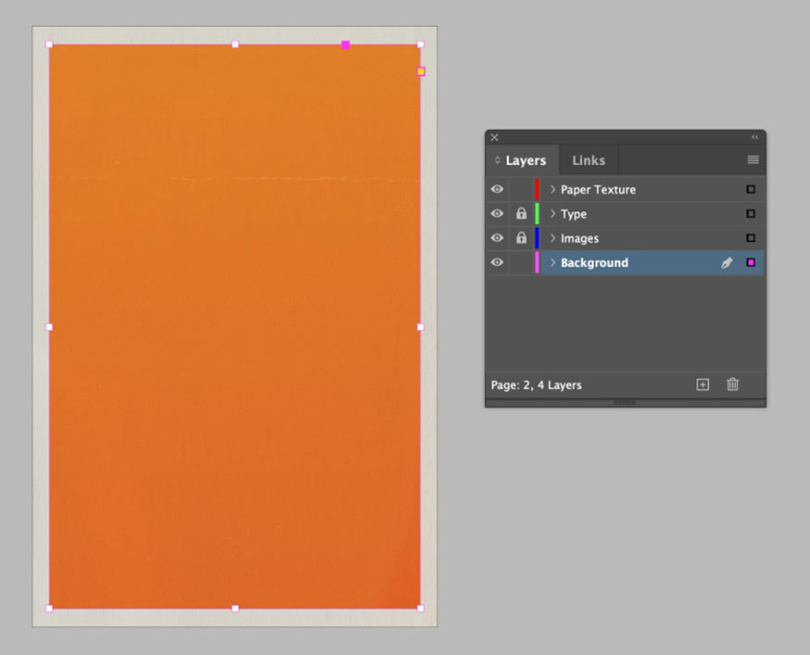The height and width of the screenshot is (655, 810).
Task: Hide the Background layer using its eye icon
Action: click(497, 262)
